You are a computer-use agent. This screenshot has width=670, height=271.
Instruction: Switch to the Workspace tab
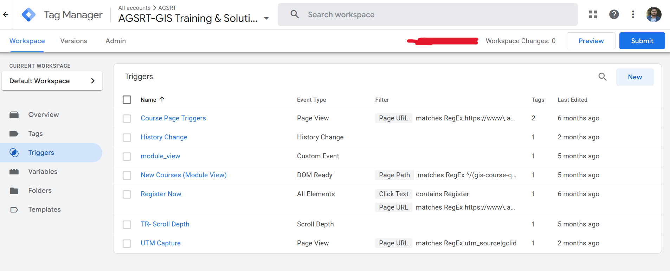tap(27, 41)
